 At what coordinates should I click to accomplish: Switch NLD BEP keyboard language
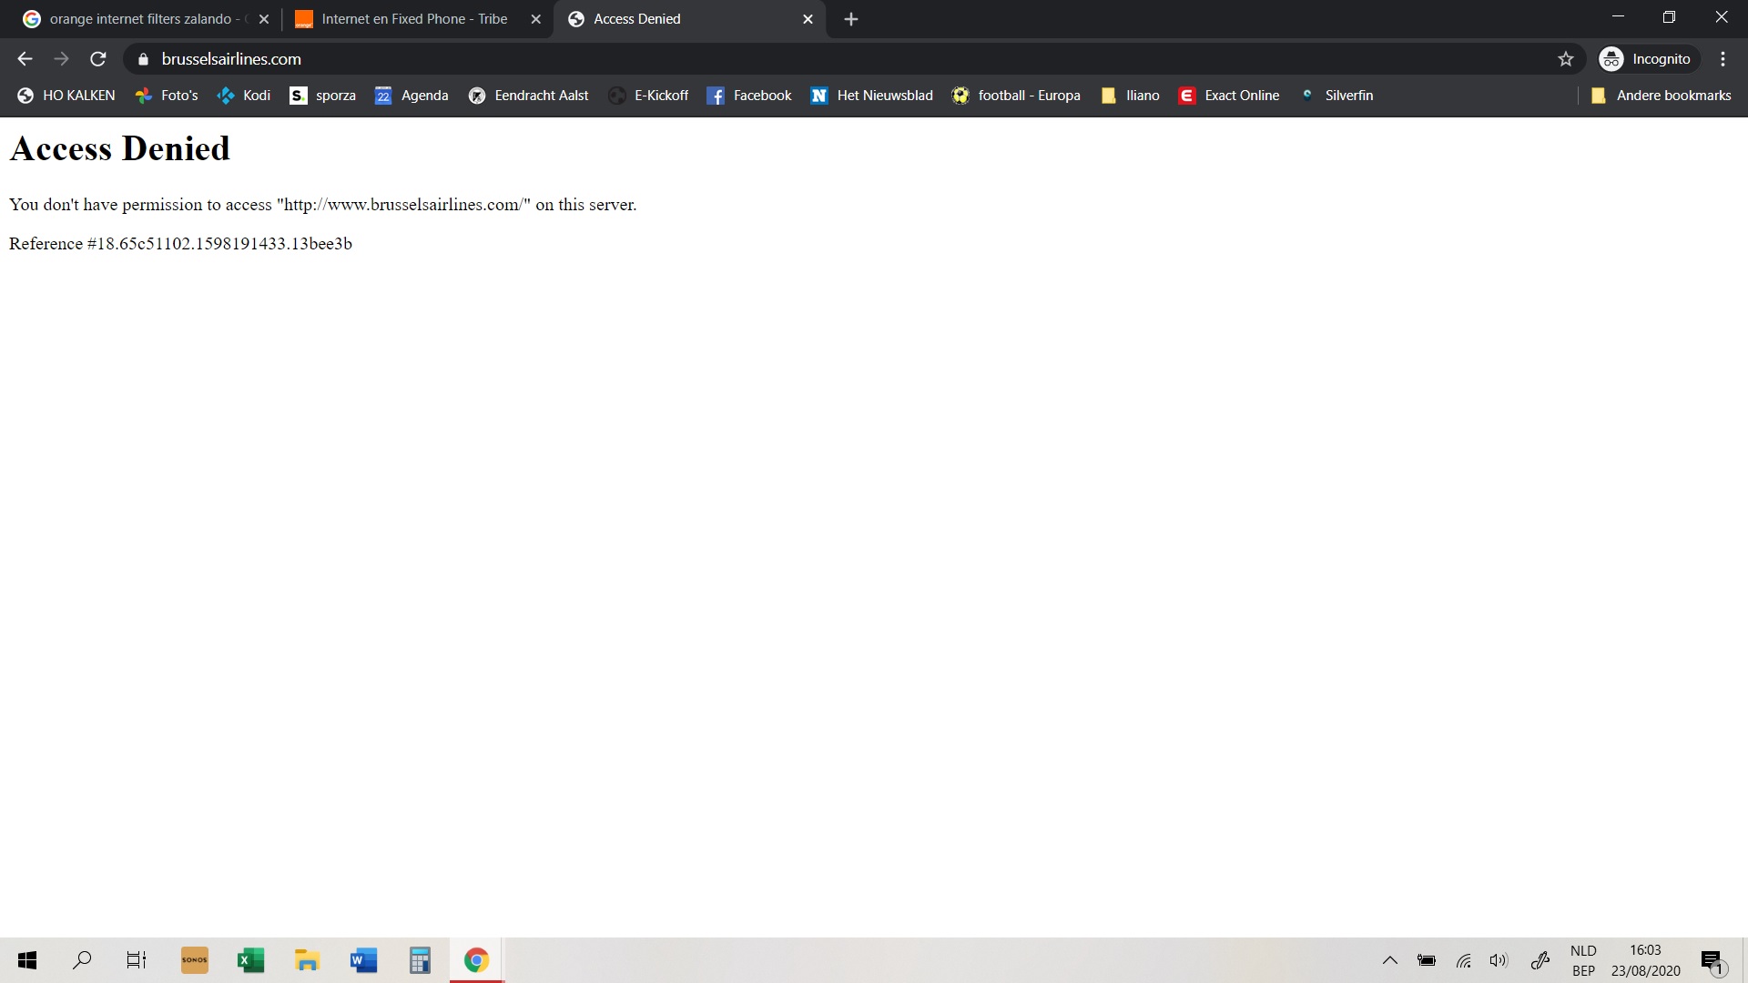[1583, 961]
